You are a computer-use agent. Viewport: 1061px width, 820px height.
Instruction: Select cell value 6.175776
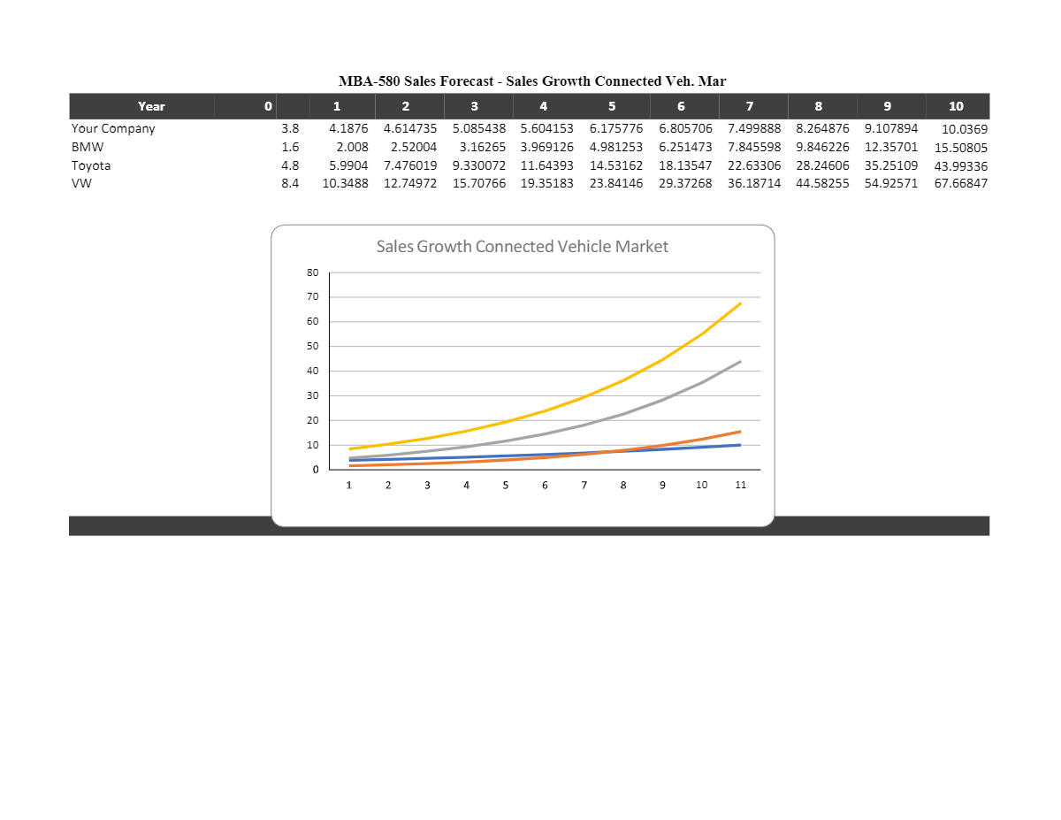616,128
